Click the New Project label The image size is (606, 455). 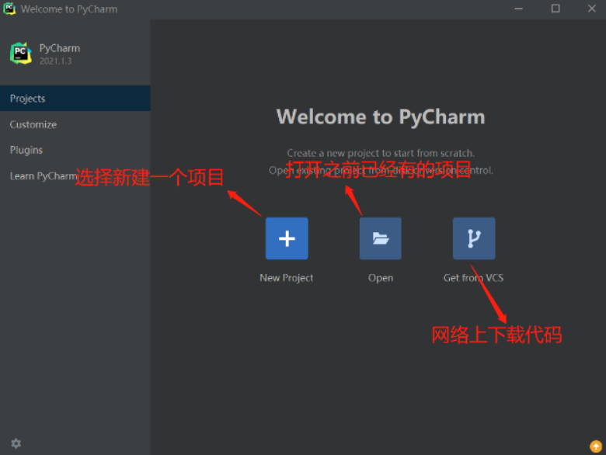[x=287, y=278]
